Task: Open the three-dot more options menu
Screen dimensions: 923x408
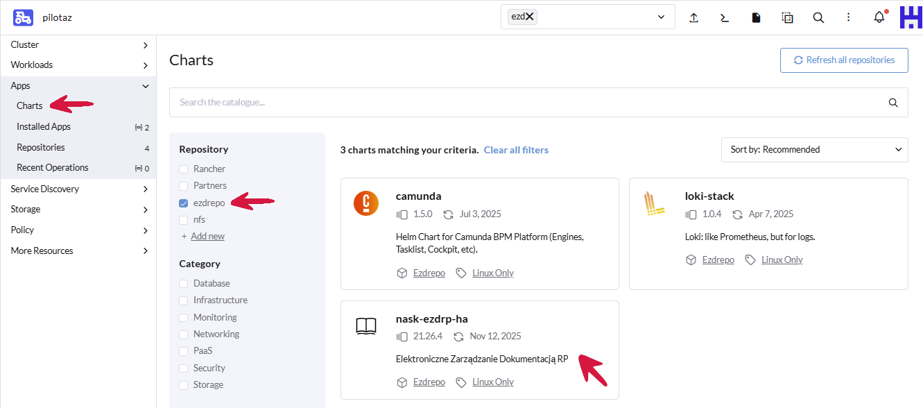Action: (x=849, y=18)
